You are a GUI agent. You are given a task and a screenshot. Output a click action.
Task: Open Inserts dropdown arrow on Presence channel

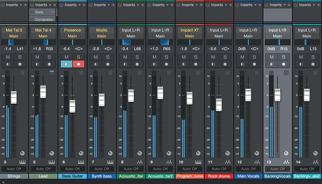pos(79,5)
